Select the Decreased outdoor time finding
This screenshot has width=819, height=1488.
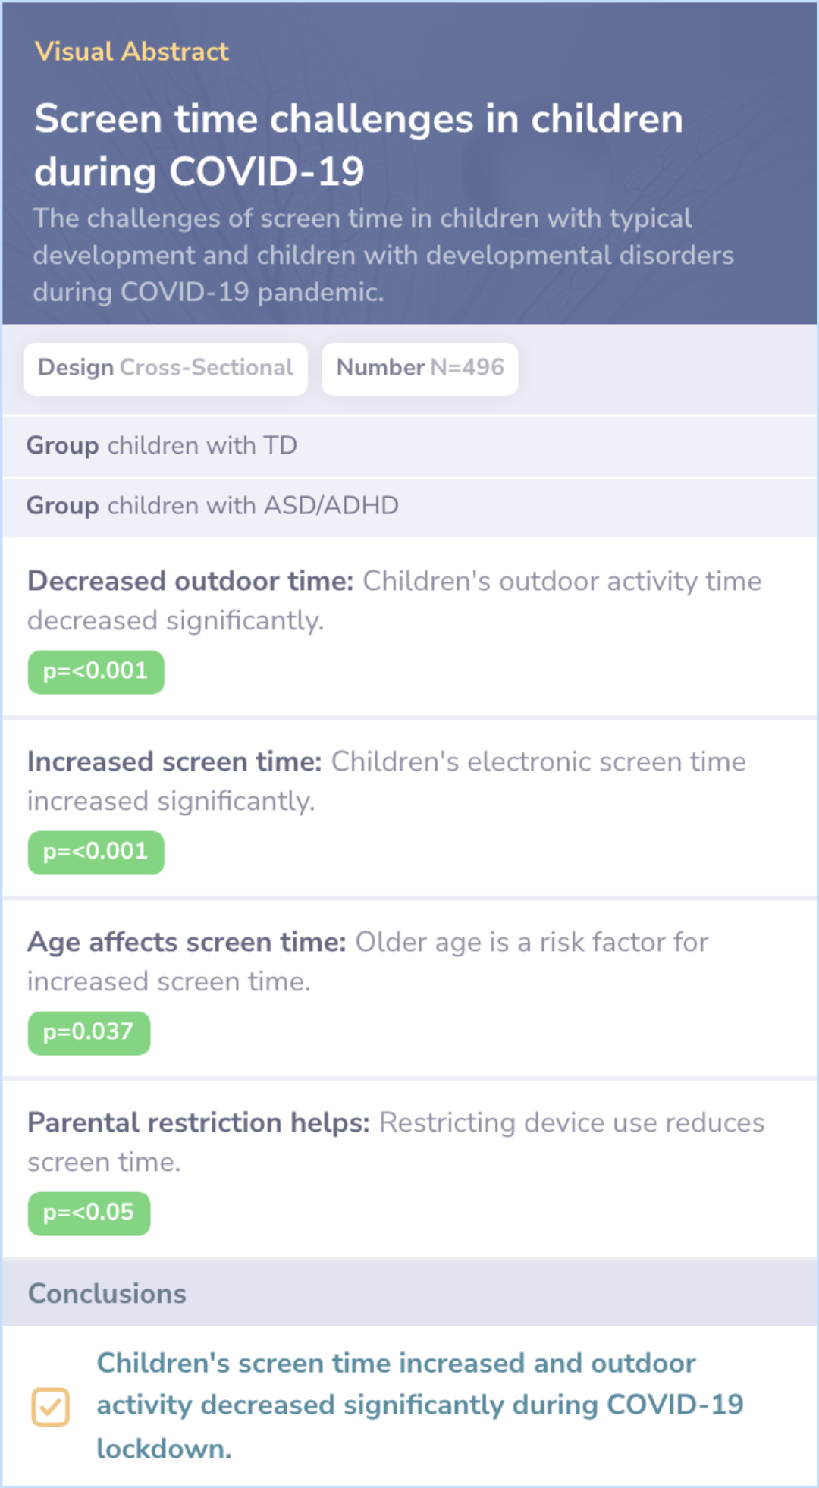coord(409,628)
